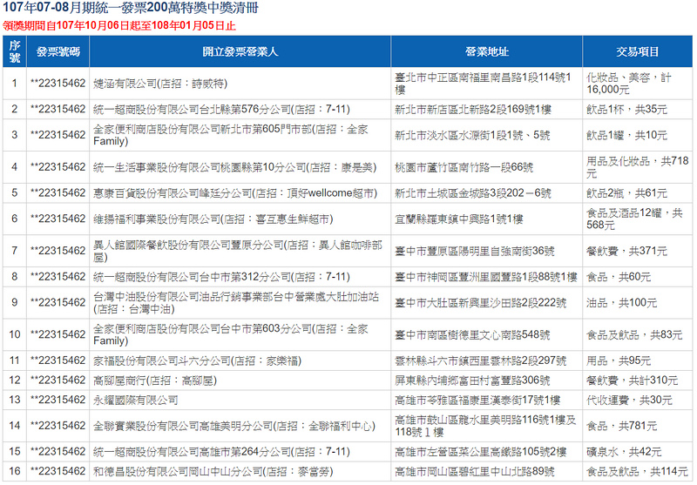Click address 臺中市神岡區豐洲里國豐路1段88號1樓
The height and width of the screenshot is (485, 697).
(487, 277)
